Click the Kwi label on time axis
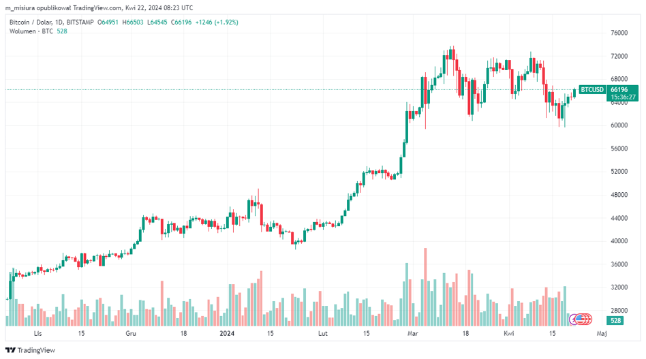 coord(508,334)
